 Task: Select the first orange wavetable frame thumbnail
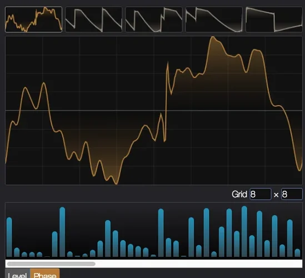(x=33, y=19)
